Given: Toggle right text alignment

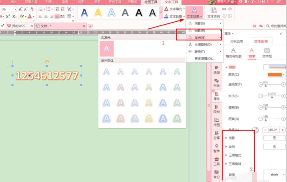Looking at the screenshot, I should point(52,16).
